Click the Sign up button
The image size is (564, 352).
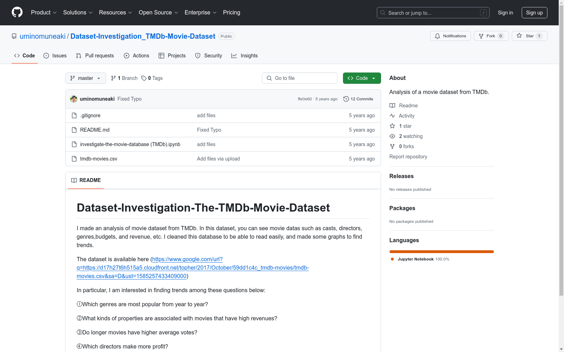tap(534, 13)
